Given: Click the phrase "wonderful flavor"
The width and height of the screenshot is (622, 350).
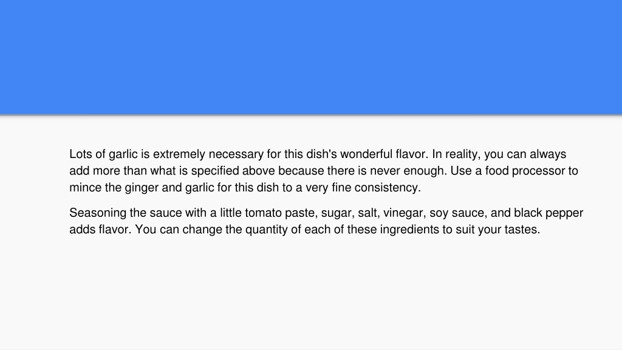Looking at the screenshot, I should [384, 154].
